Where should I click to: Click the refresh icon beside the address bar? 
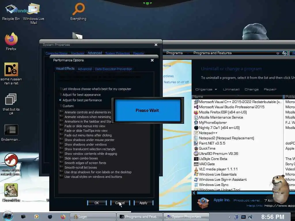[x=284, y=53]
